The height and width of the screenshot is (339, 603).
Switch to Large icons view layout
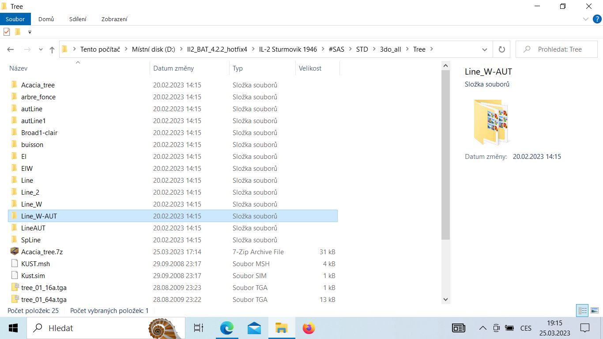click(594, 311)
